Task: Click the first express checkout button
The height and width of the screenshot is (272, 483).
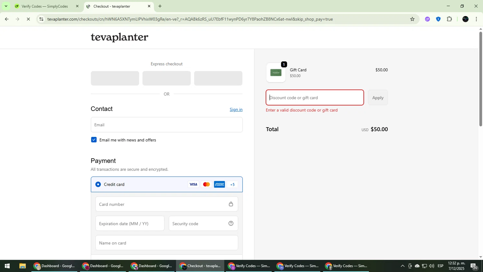Action: (x=115, y=78)
